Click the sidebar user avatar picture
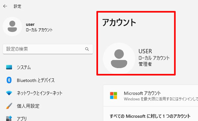Screen dimensions: 198x121 12,26
